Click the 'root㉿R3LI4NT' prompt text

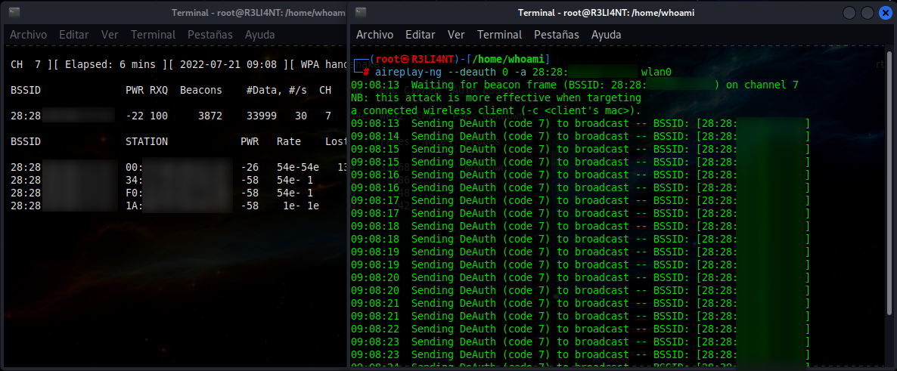click(414, 59)
